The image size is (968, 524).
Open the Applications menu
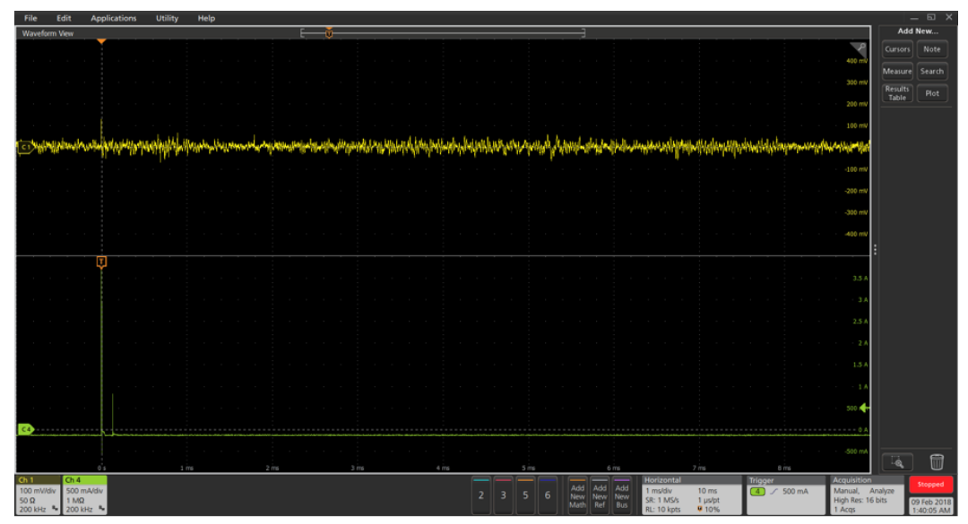click(x=114, y=18)
